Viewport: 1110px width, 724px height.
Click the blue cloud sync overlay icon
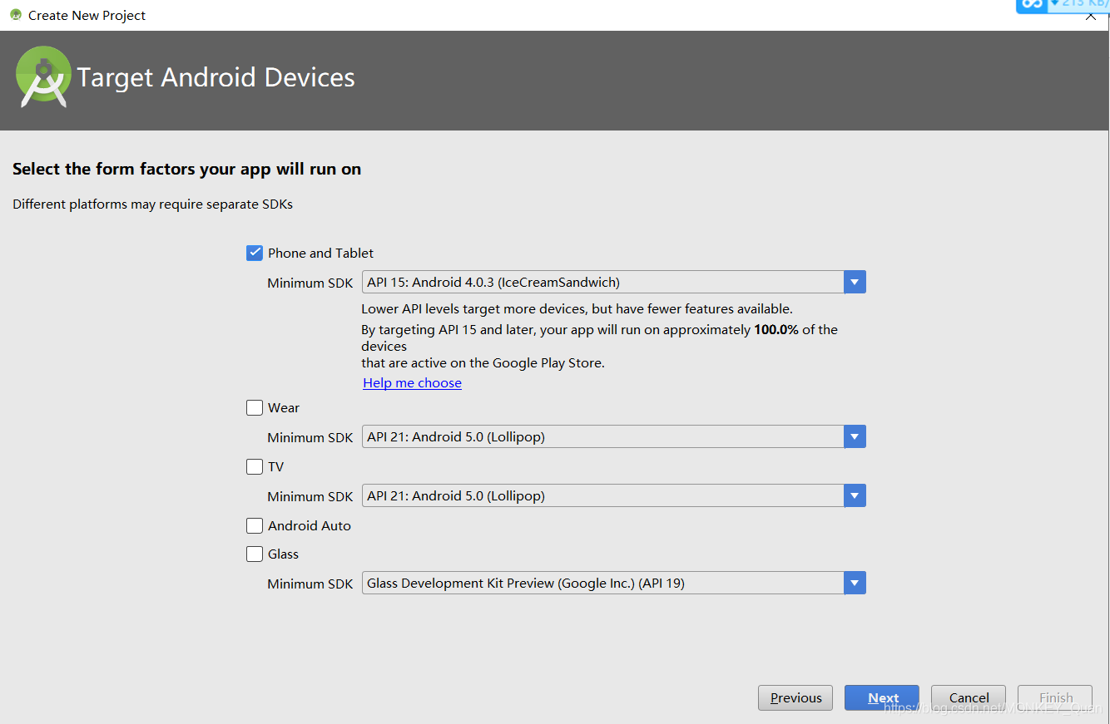tap(1032, 5)
